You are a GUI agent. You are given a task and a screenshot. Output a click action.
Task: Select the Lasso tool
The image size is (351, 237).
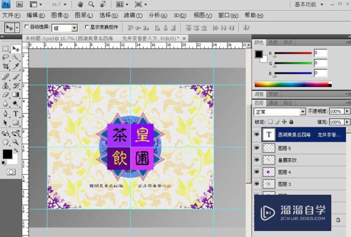(6, 57)
